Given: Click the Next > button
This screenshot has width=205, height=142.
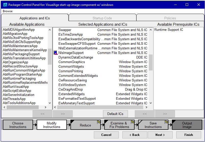Looking at the screenshot, I should coord(160,135).
